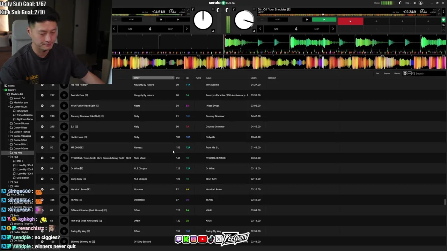Toggle LOOP on left deck

[x=170, y=29]
